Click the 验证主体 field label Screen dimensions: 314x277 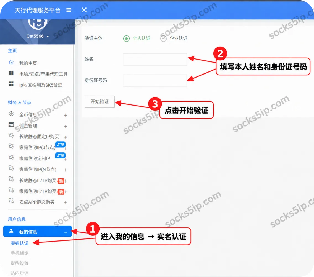point(93,38)
